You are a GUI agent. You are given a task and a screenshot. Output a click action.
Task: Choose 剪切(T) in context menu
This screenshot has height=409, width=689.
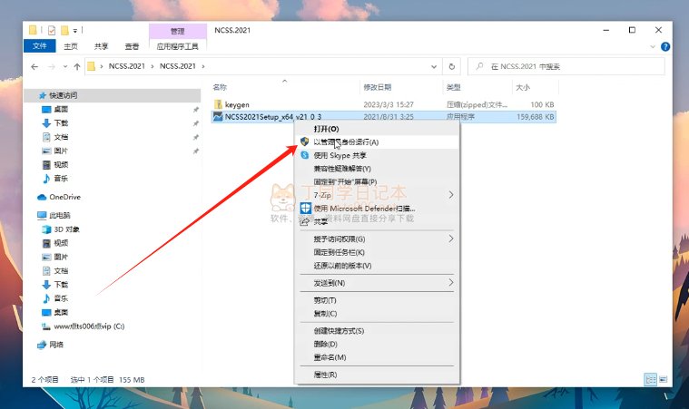pos(377,300)
